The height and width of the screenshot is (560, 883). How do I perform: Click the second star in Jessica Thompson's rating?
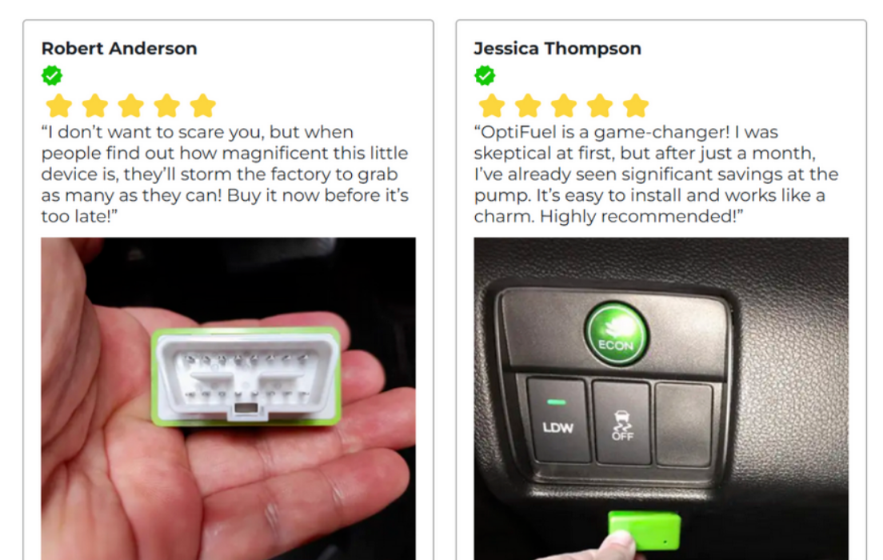point(528,106)
